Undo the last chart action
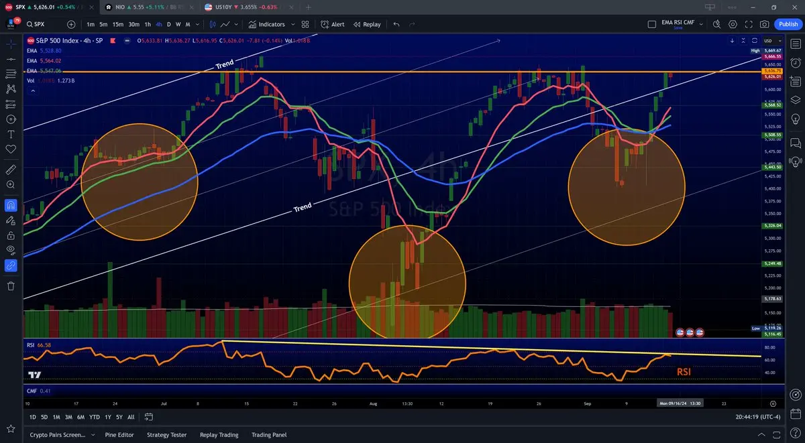Screen dimensions: 805x443 pyautogui.click(x=396, y=24)
